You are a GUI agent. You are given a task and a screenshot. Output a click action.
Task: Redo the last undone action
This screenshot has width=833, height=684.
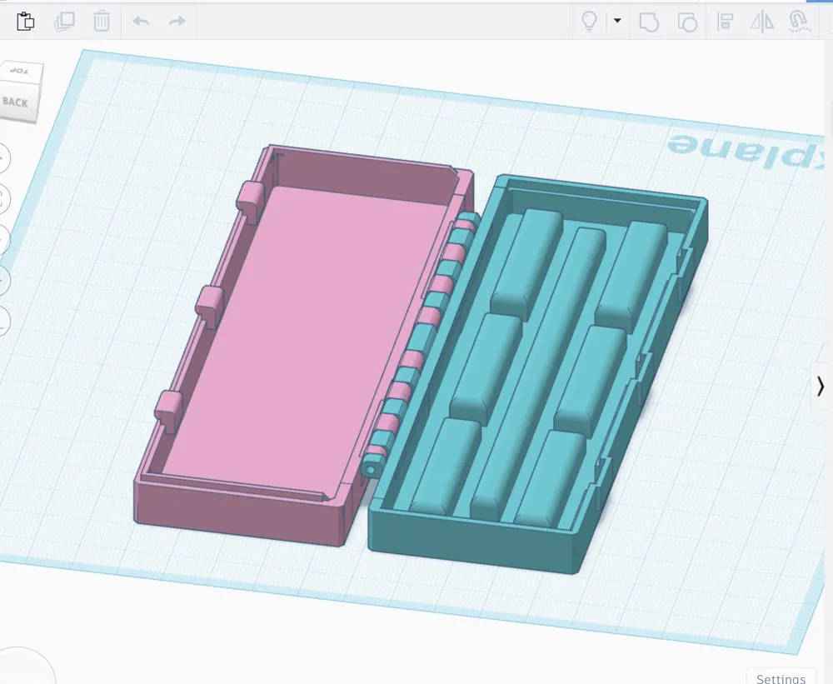(x=177, y=22)
